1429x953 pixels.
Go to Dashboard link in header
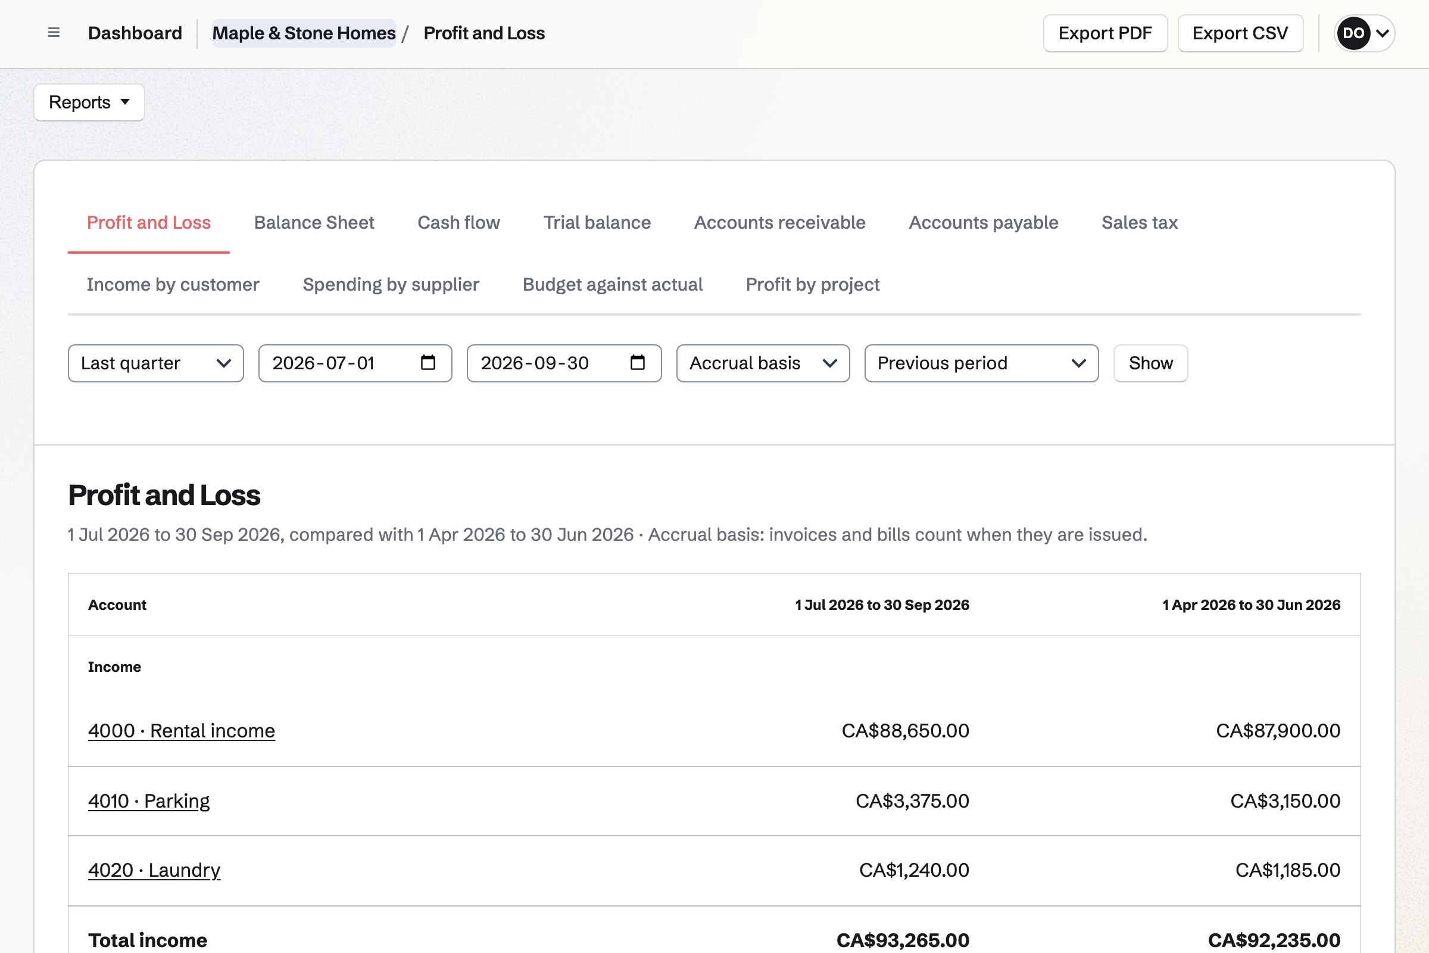click(x=135, y=33)
